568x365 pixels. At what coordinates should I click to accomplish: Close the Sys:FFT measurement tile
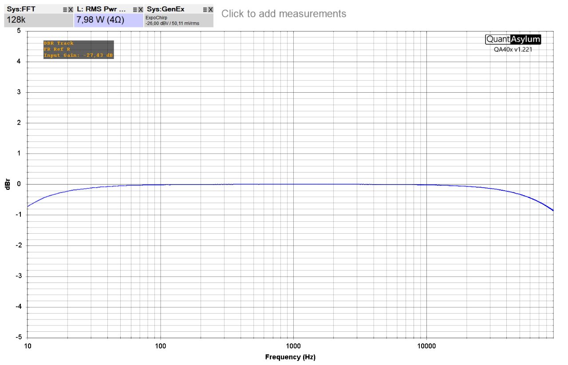click(x=71, y=9)
